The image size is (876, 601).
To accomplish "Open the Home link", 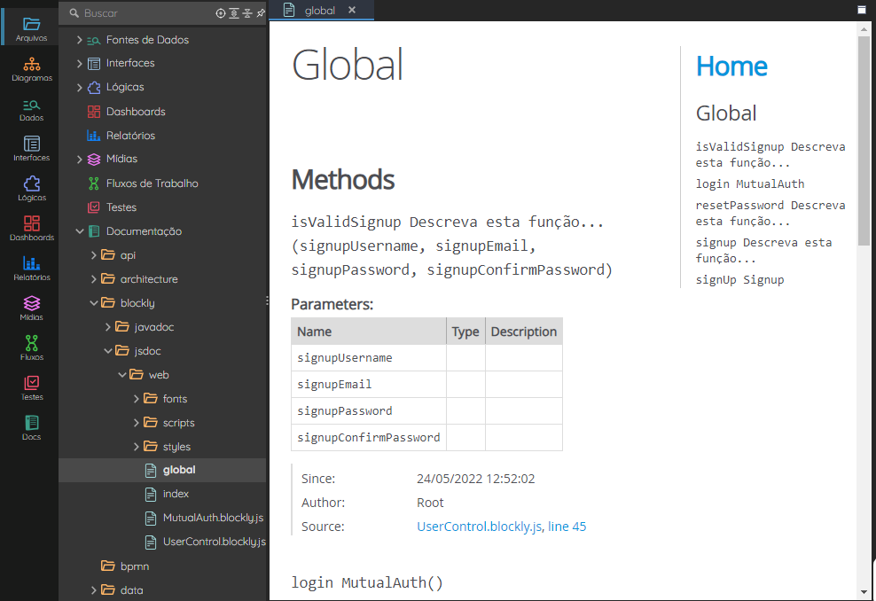I will [731, 66].
